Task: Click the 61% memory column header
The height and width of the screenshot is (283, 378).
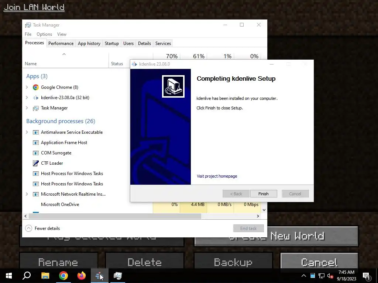Action: [x=199, y=56]
